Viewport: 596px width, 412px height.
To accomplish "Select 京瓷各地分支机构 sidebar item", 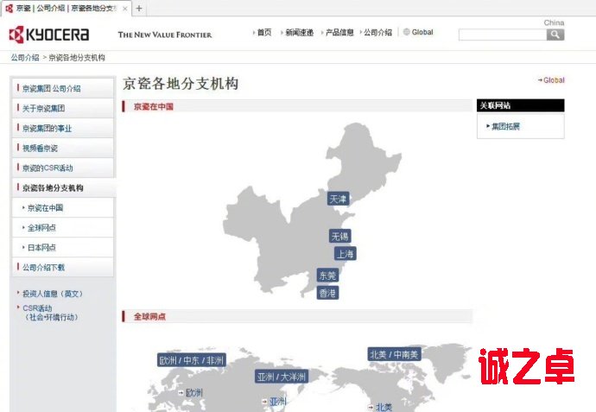I will pos(63,187).
